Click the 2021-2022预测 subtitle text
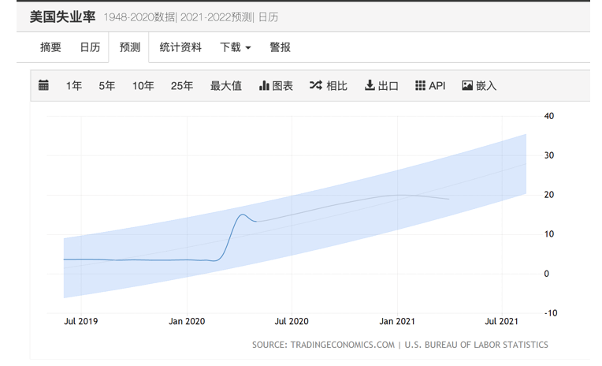The height and width of the screenshot is (366, 602). click(x=216, y=17)
